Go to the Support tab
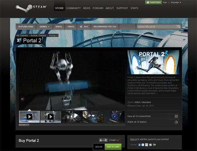 click(x=122, y=8)
